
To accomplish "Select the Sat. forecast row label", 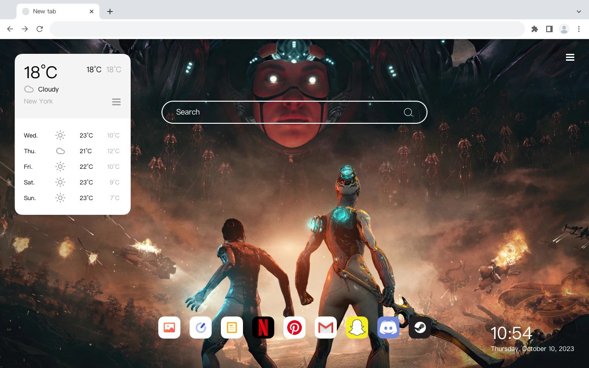I will [29, 183].
